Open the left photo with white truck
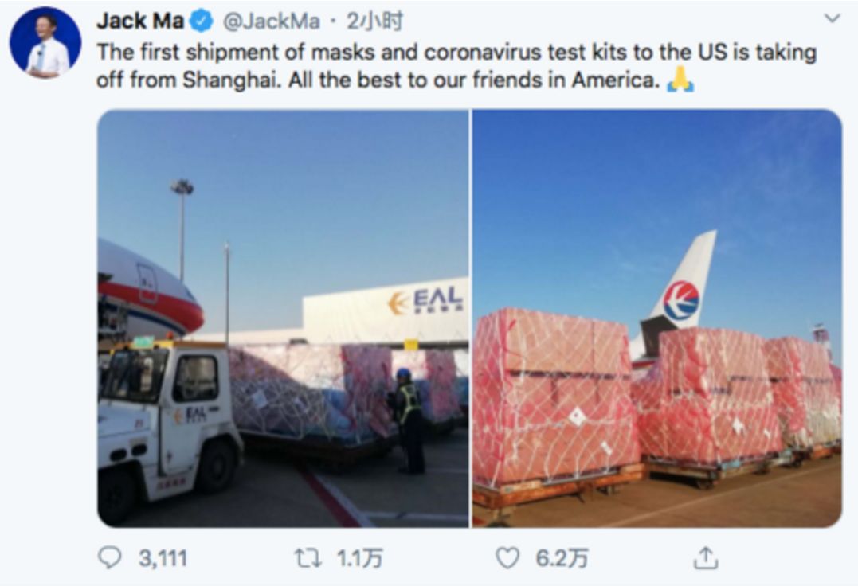 [283, 318]
